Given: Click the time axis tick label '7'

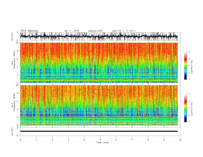Looking at the screenshot, I should point(132,140).
